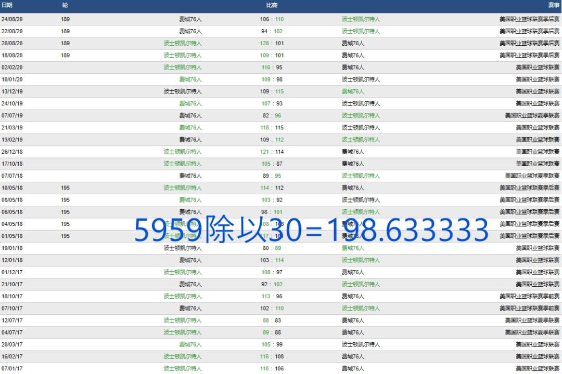This screenshot has width=562, height=374.
Task: Click round 195 in the 01/05/18 row
Action: click(65, 236)
